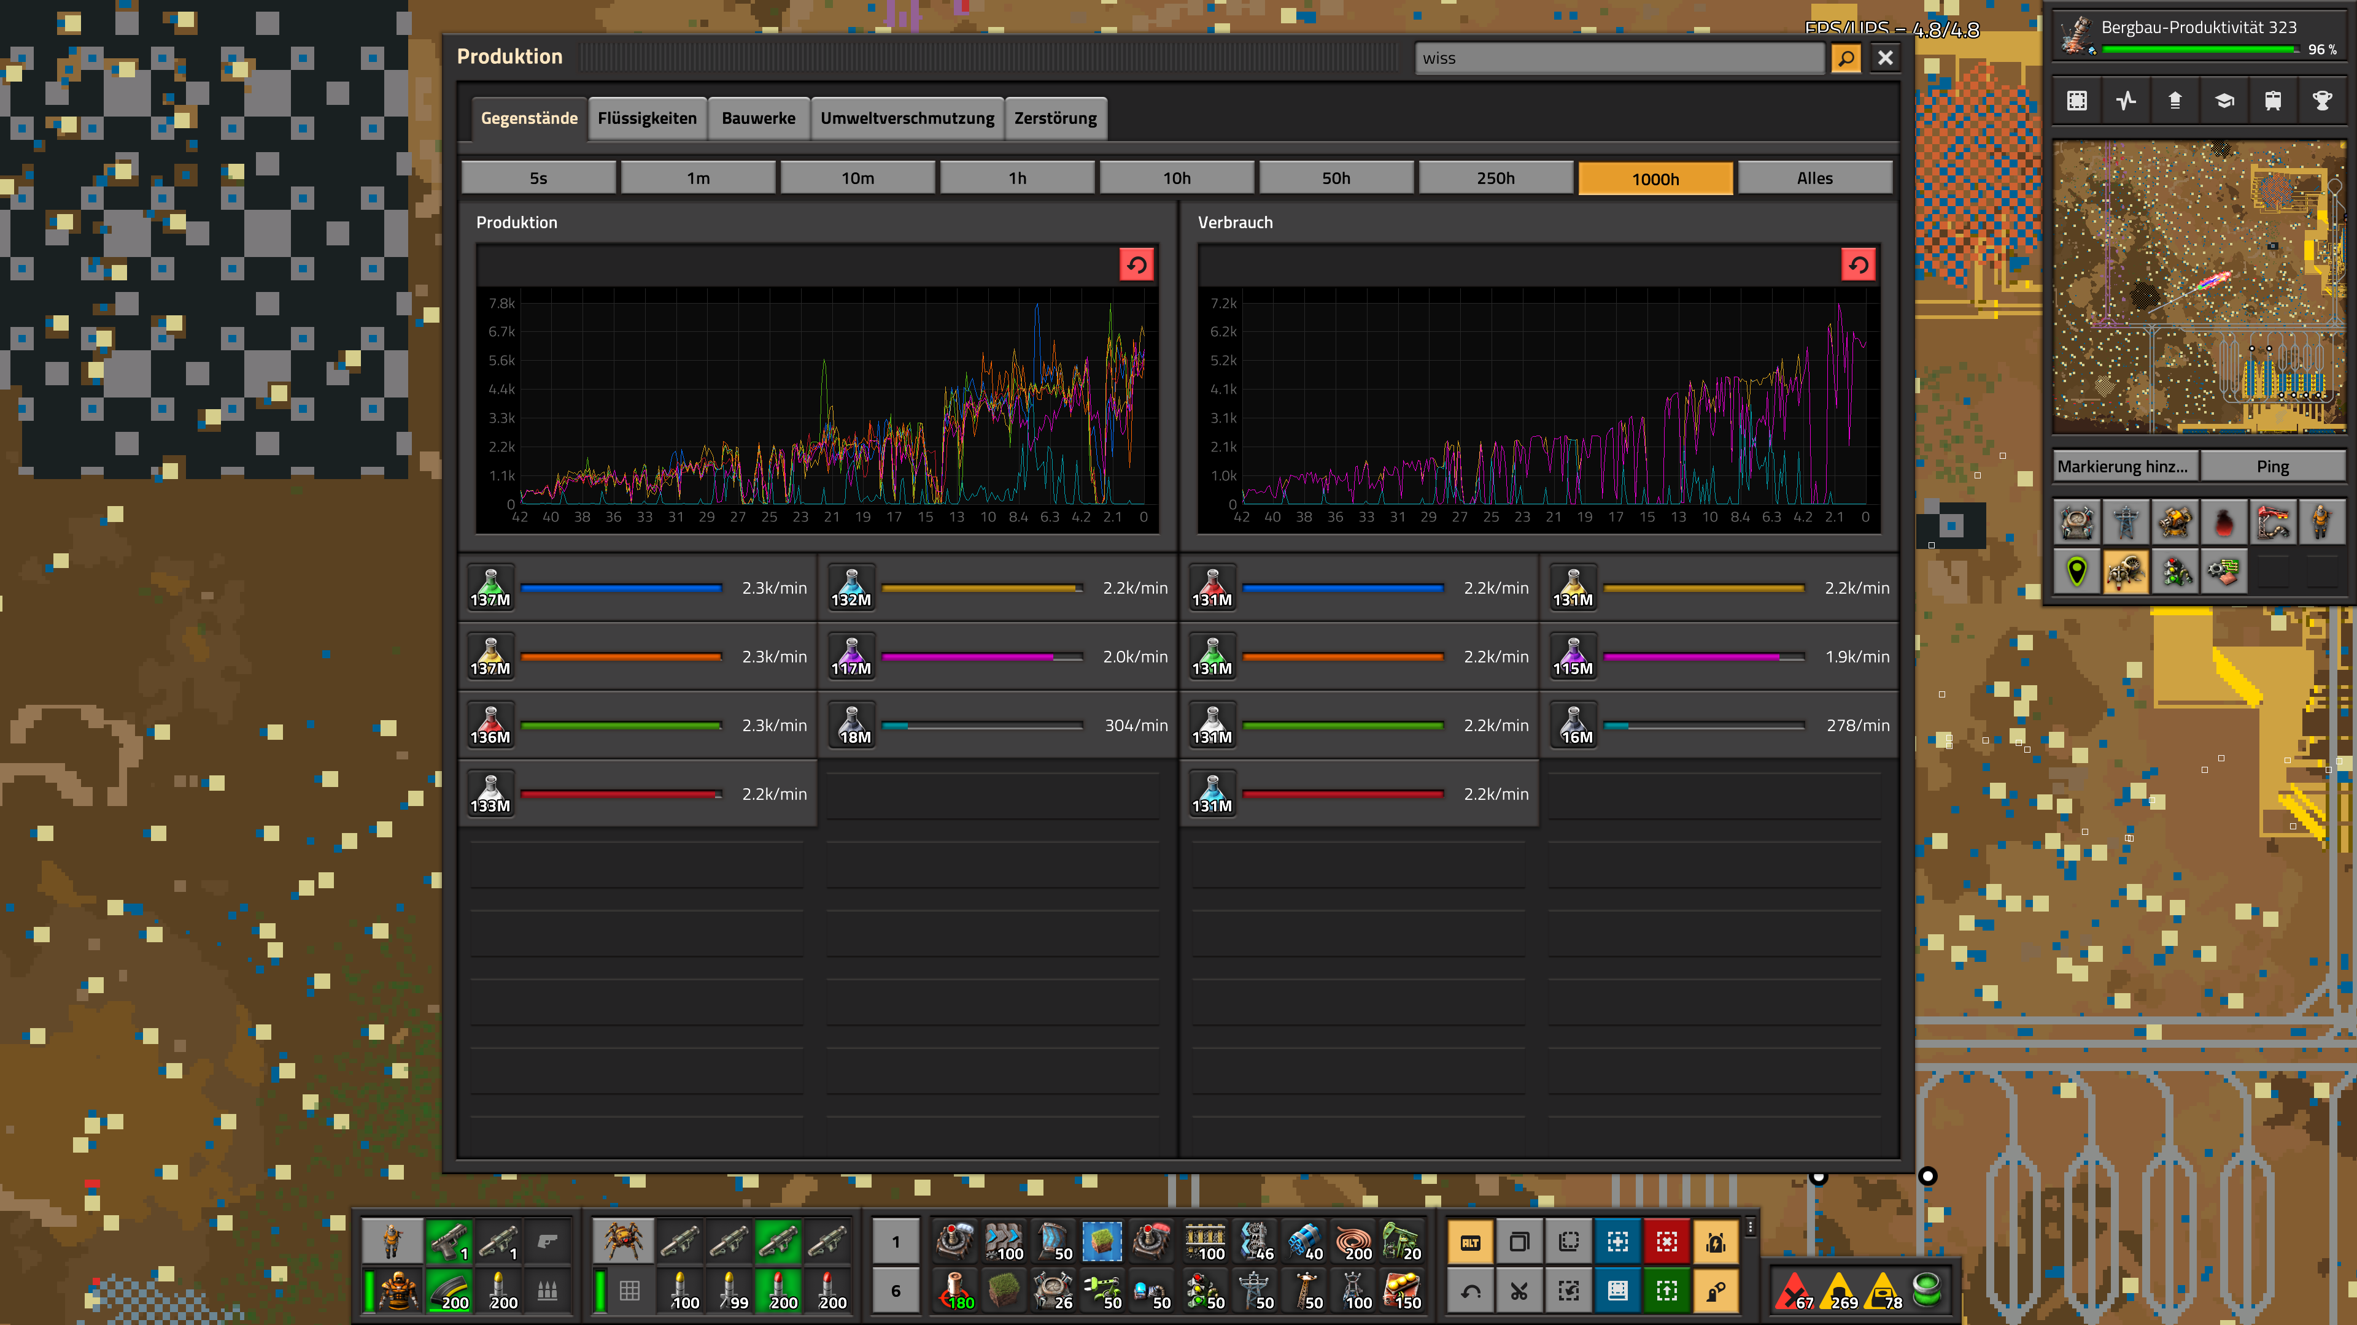The width and height of the screenshot is (2357, 1325).
Task: Reset the Produktion graph with the red button
Action: coord(1136,265)
